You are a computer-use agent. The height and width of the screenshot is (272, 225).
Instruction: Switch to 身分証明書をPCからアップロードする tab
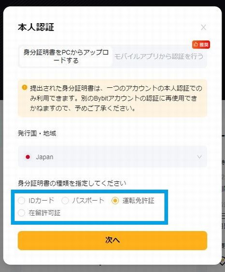pos(66,56)
